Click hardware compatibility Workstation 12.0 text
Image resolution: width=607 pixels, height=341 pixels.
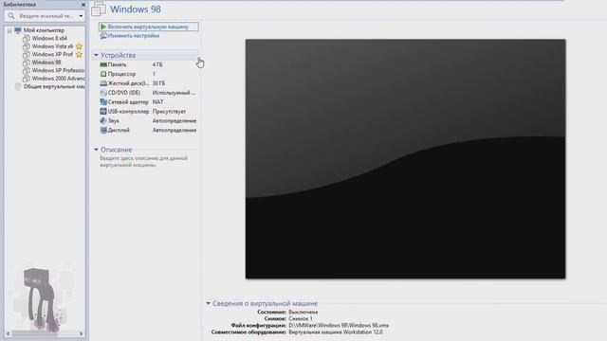click(x=336, y=332)
